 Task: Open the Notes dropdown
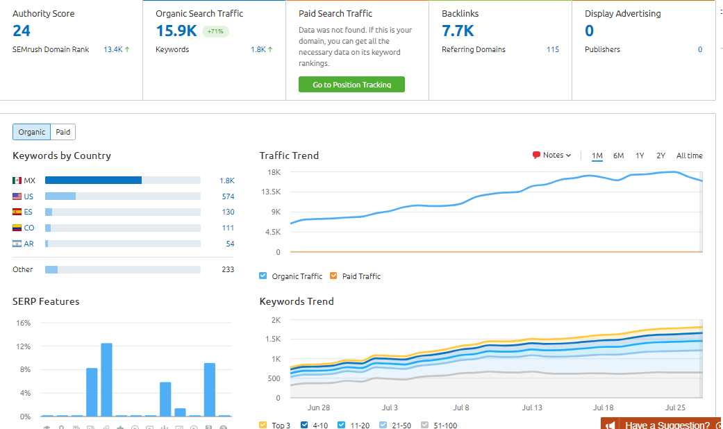click(552, 154)
